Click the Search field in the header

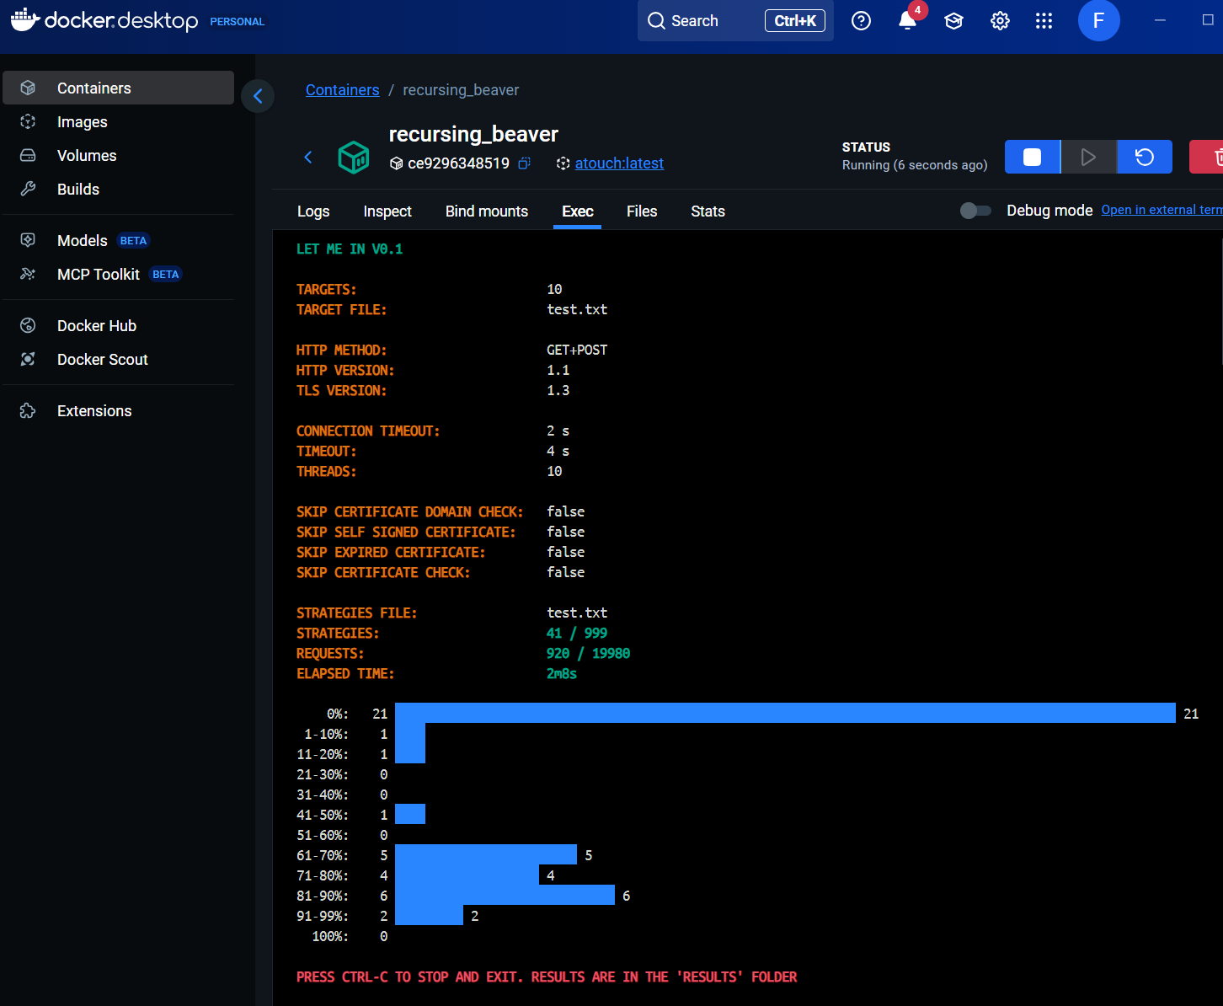[735, 21]
